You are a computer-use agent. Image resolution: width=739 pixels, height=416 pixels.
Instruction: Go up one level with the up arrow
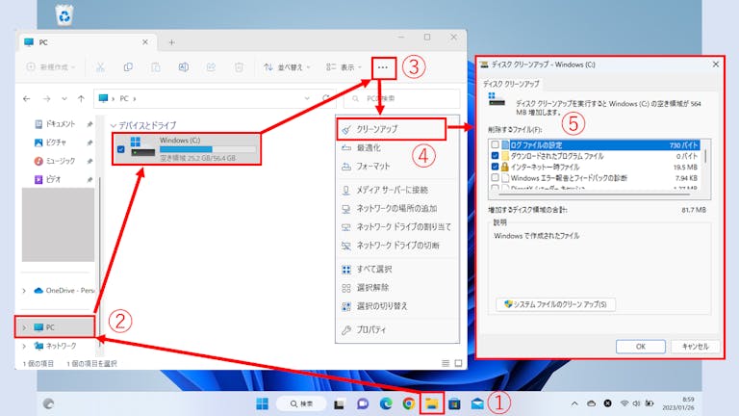click(x=81, y=98)
